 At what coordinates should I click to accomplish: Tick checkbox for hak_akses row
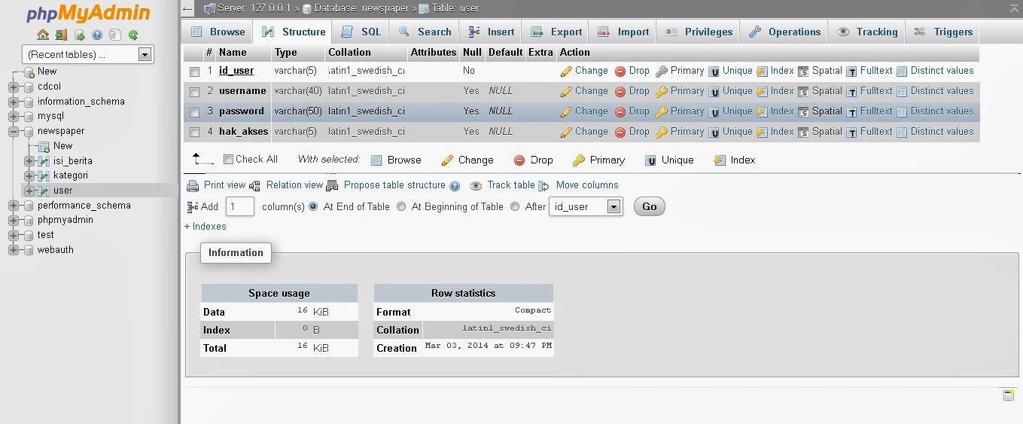tap(195, 133)
